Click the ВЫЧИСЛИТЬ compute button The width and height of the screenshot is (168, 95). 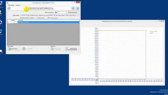coord(15,49)
